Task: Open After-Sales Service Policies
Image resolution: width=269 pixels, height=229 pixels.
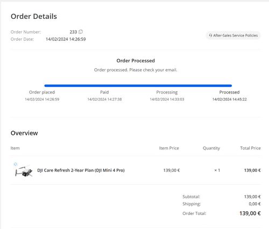Action: (x=233, y=35)
